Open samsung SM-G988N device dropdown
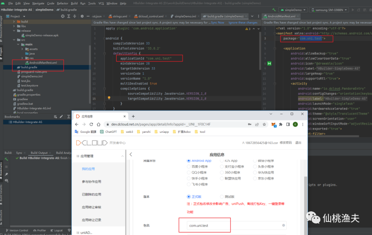372x235 pixels. point(329,10)
